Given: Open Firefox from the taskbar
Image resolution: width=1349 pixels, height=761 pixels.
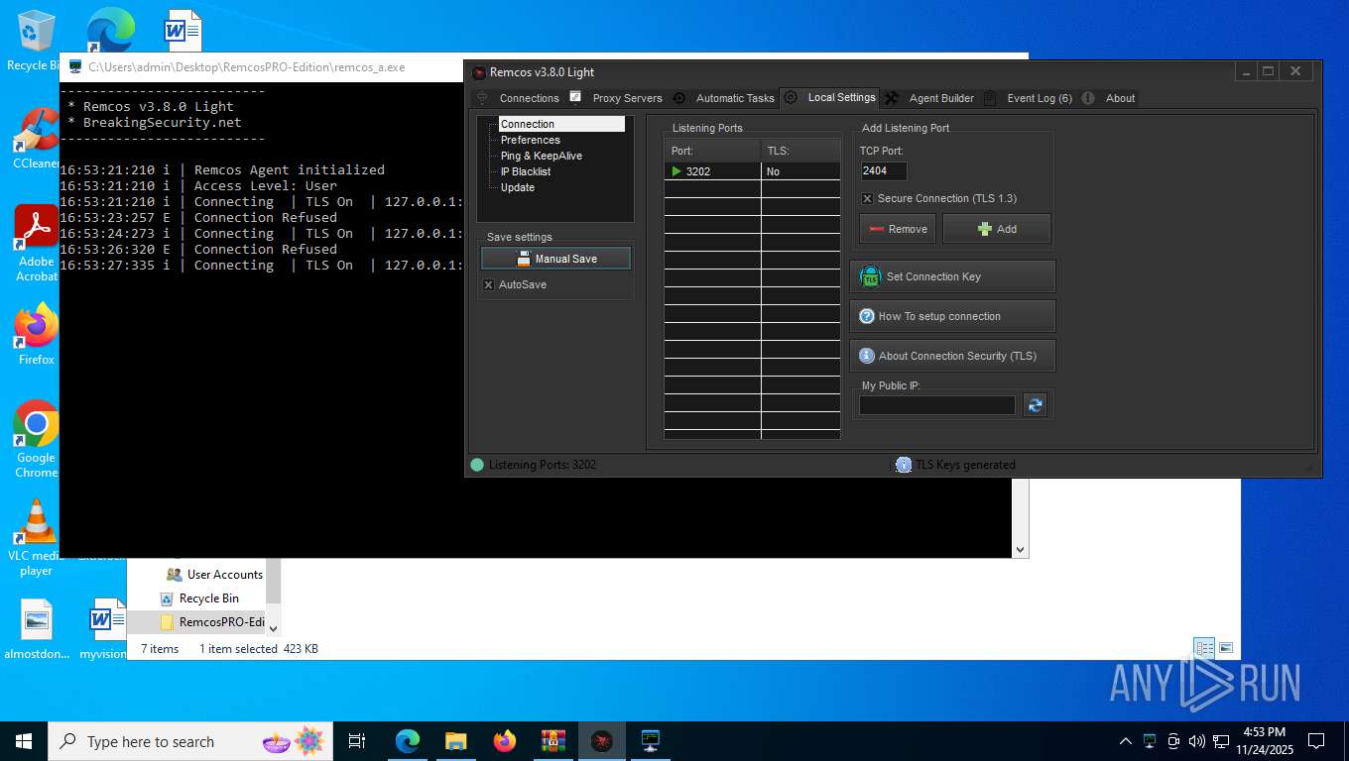Looking at the screenshot, I should pos(504,741).
